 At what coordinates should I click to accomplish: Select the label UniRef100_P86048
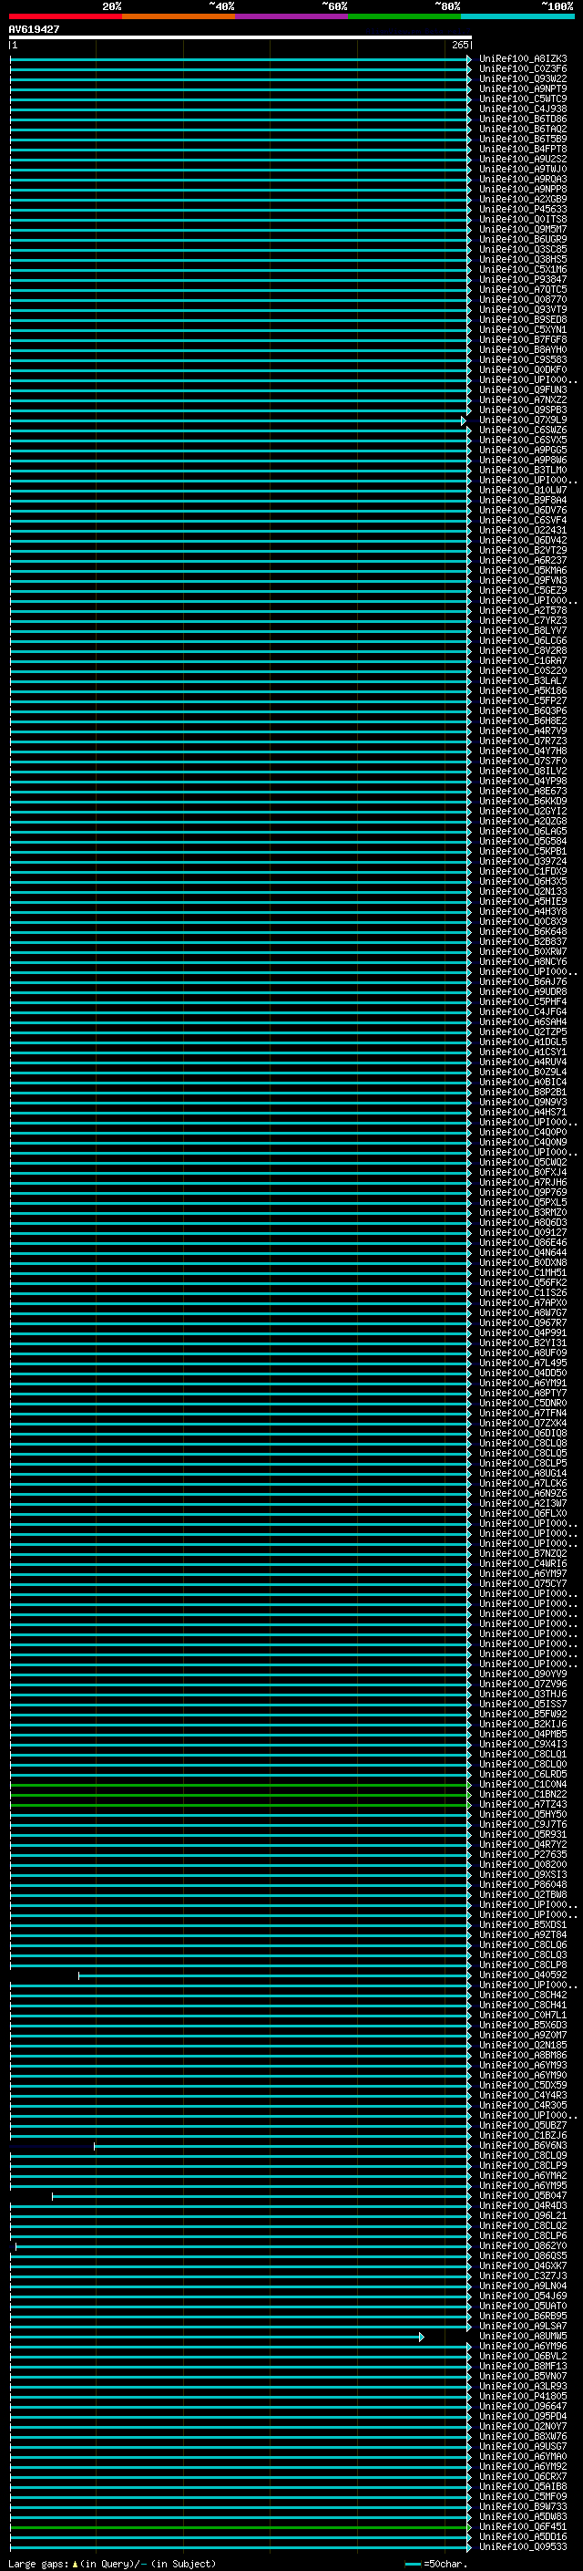click(x=523, y=1884)
